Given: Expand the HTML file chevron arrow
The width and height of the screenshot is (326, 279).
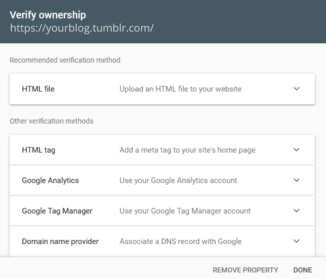Looking at the screenshot, I should pyautogui.click(x=297, y=89).
